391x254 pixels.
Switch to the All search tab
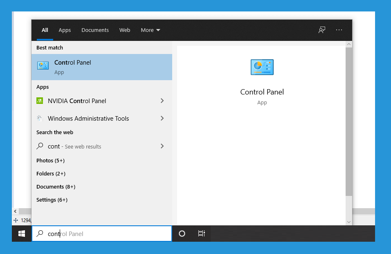click(x=45, y=30)
